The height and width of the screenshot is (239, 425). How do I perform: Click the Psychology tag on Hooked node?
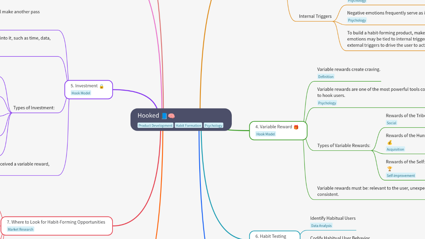click(213, 125)
